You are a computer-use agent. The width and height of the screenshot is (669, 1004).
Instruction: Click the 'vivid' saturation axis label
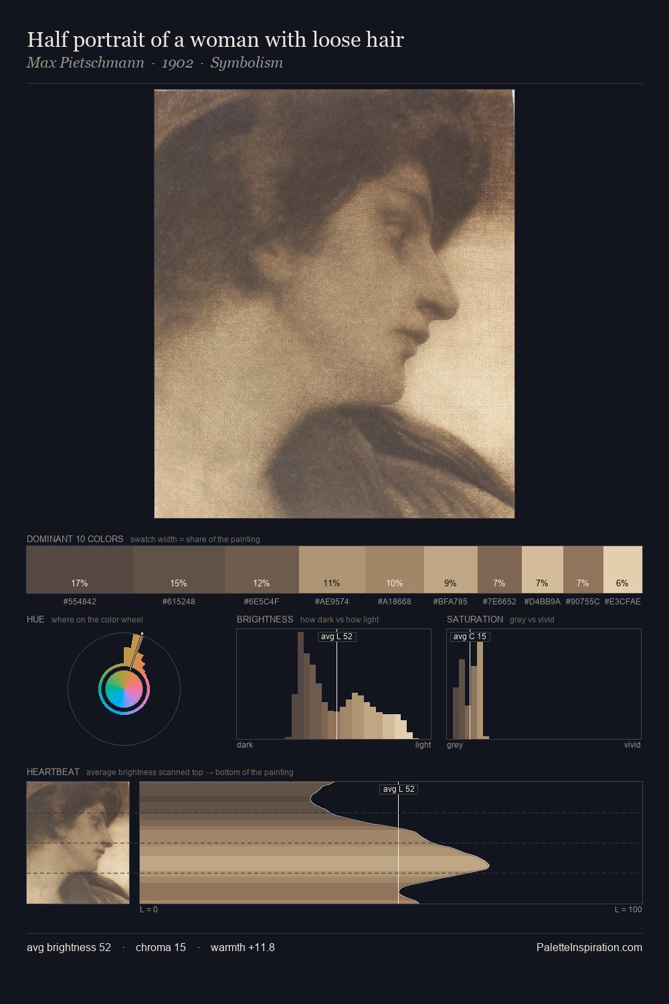coord(632,745)
